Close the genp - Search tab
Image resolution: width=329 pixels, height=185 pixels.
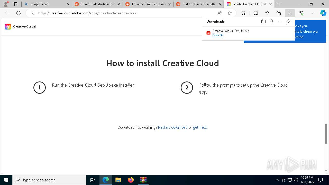[68, 4]
